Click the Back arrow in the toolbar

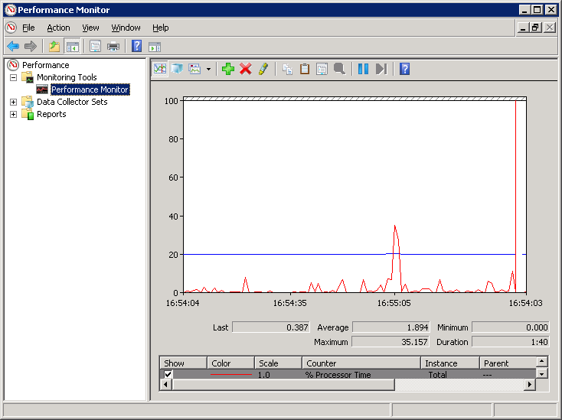13,46
